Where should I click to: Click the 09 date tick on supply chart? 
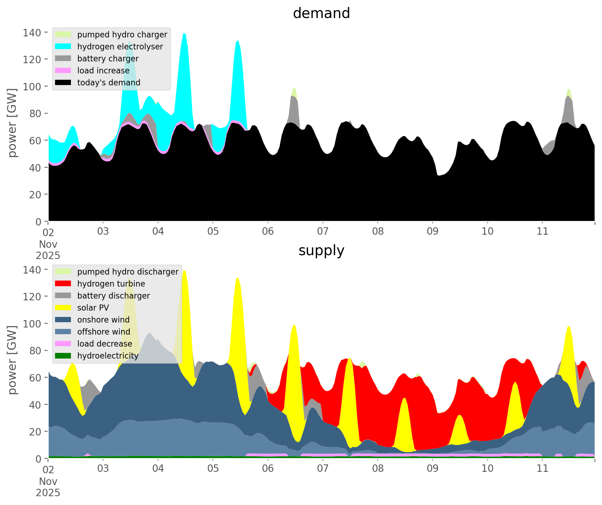(x=432, y=469)
